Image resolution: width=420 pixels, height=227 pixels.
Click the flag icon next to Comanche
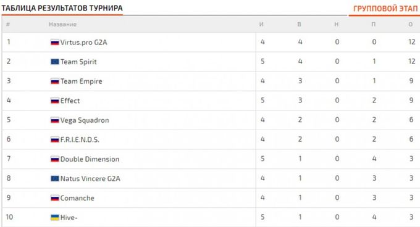tap(54, 198)
